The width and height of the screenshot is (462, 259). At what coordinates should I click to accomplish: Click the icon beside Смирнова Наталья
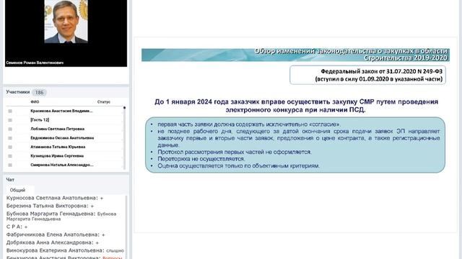click(x=10, y=165)
